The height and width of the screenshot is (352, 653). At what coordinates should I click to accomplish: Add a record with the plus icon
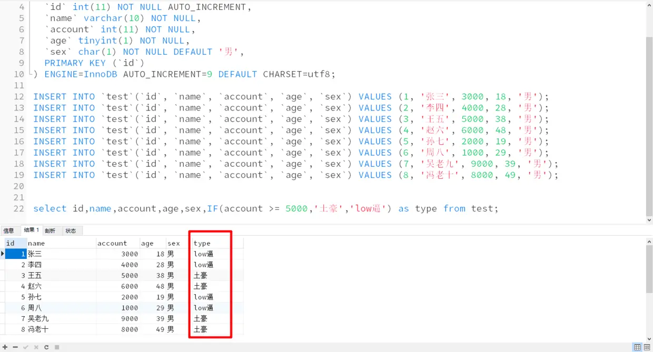pyautogui.click(x=5, y=347)
